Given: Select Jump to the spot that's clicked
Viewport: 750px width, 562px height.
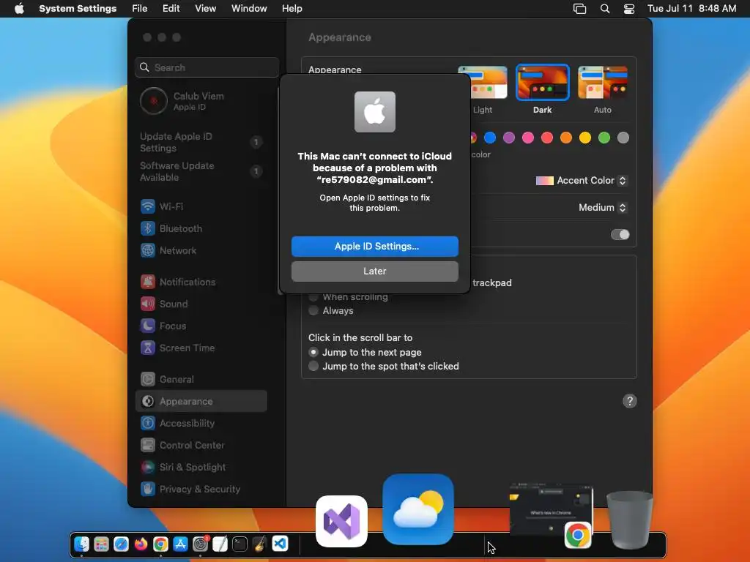Looking at the screenshot, I should [x=313, y=366].
